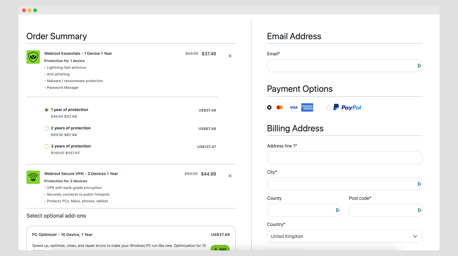Click the Webroot Essentials shield product icon

tap(33, 57)
